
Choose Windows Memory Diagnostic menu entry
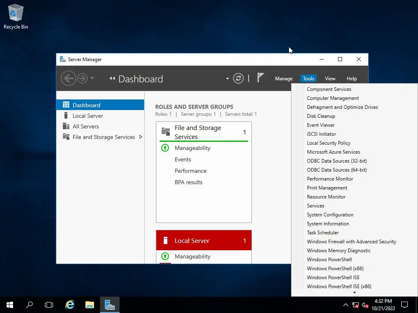(x=354, y=251)
